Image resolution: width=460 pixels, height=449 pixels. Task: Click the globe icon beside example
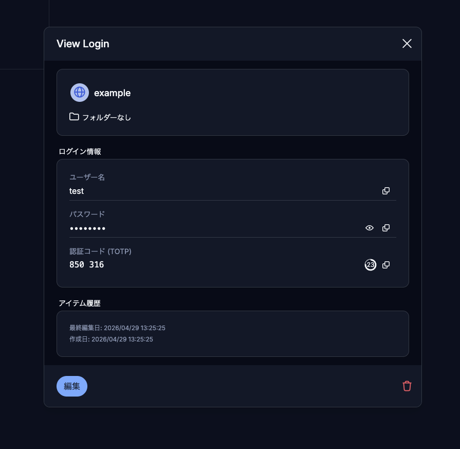80,93
